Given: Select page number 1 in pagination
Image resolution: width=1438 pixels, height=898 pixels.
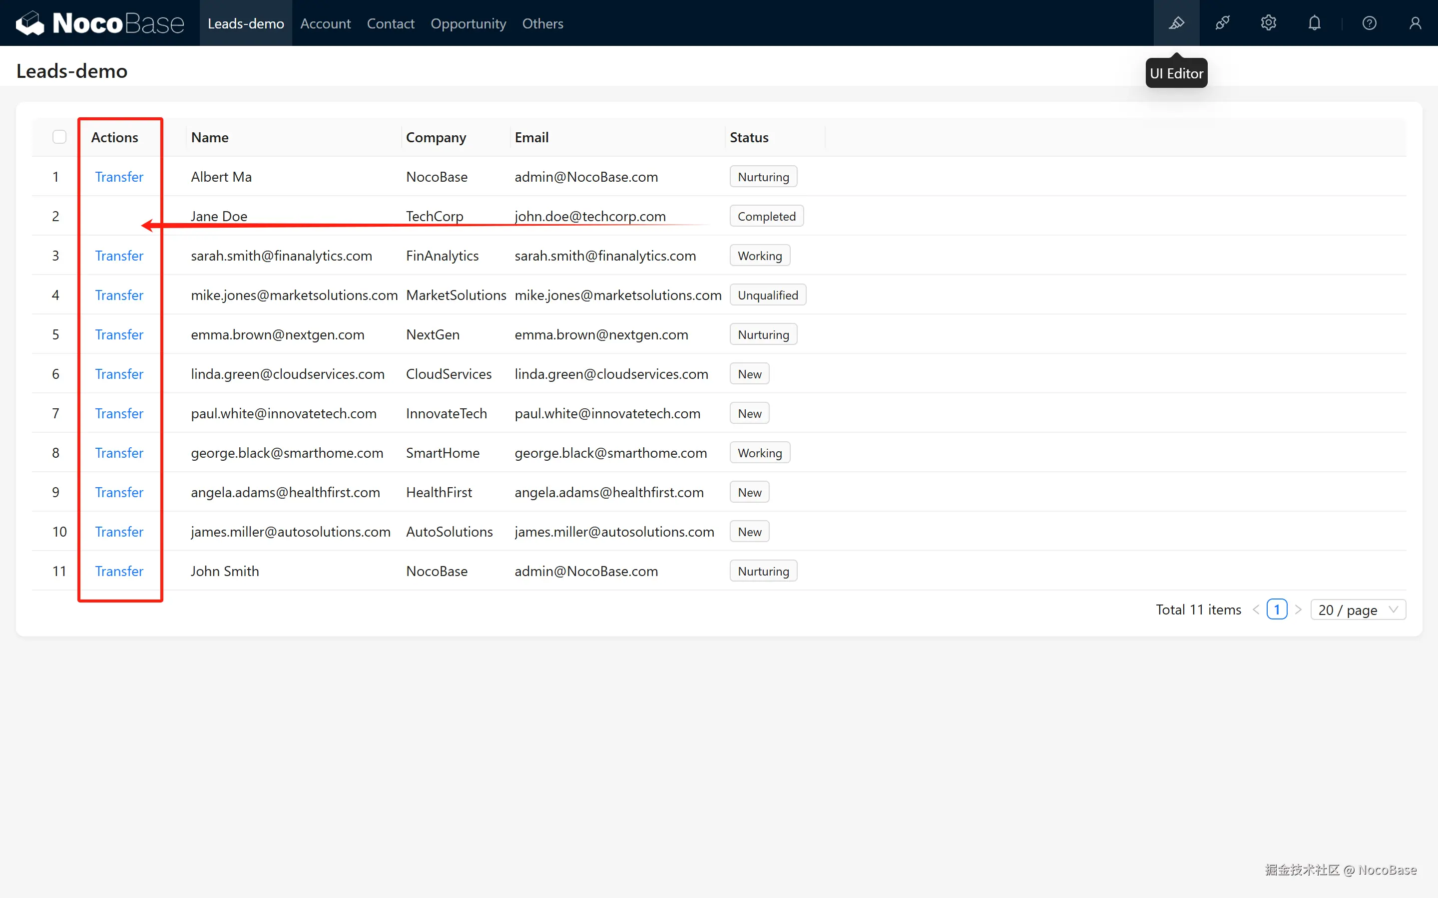Looking at the screenshot, I should click(x=1276, y=609).
